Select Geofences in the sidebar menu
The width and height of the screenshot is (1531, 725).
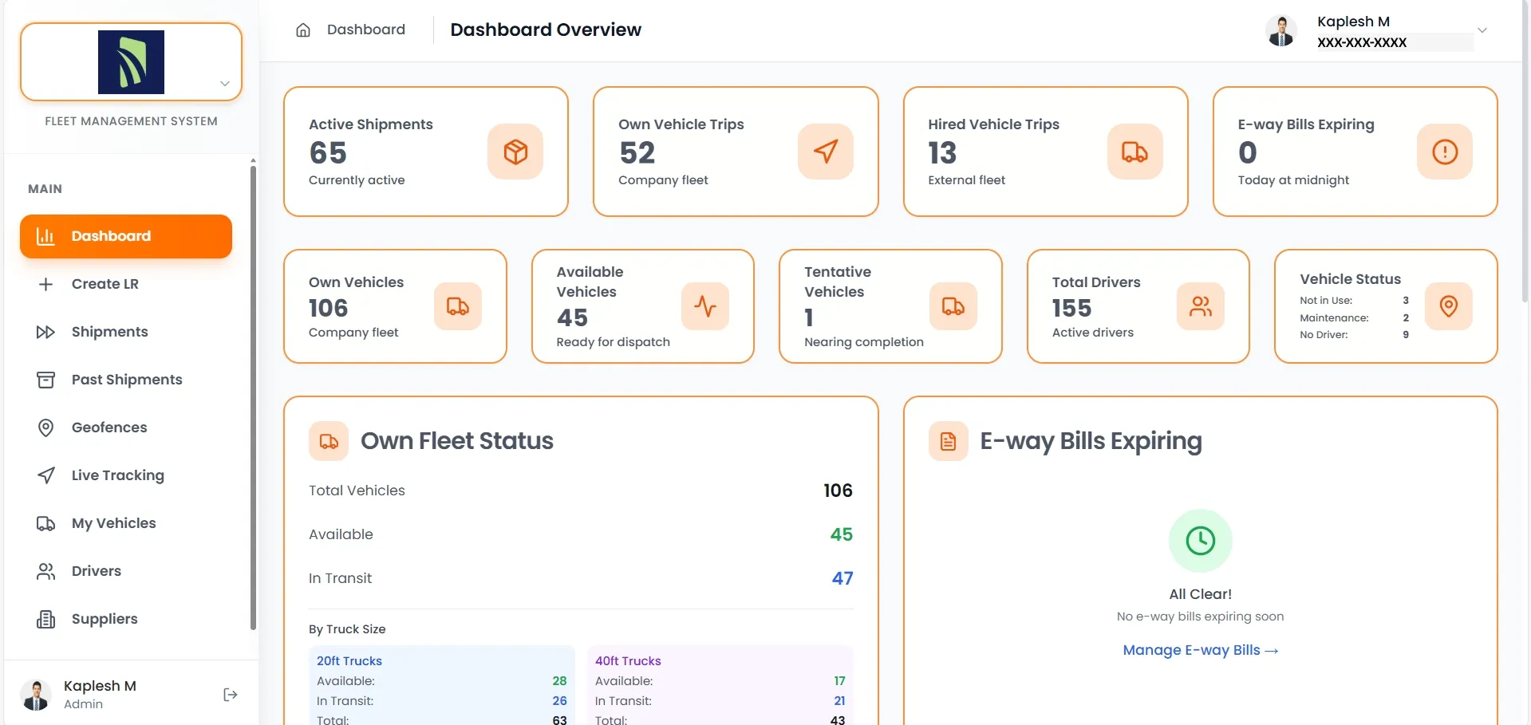pos(109,428)
